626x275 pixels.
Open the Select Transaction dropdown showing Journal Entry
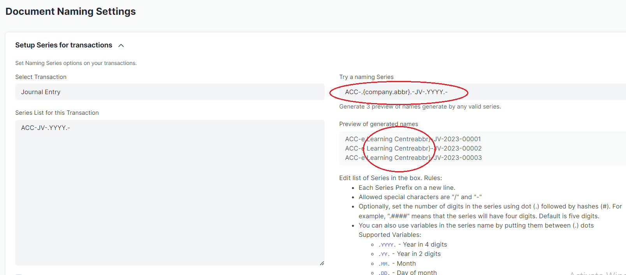170,92
